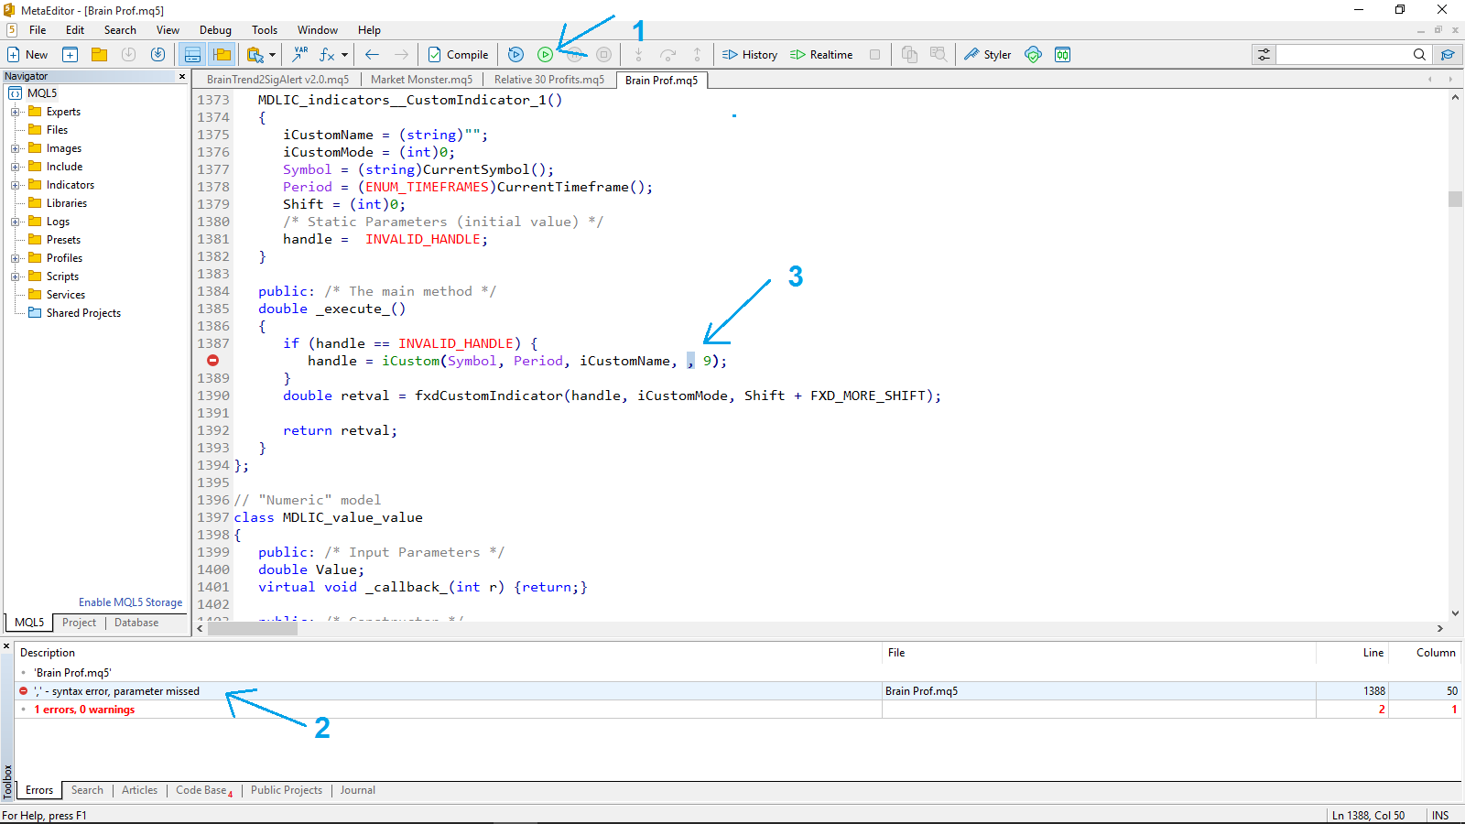Toggle the Toolbox panel icon
1465x824 pixels.
(x=192, y=55)
